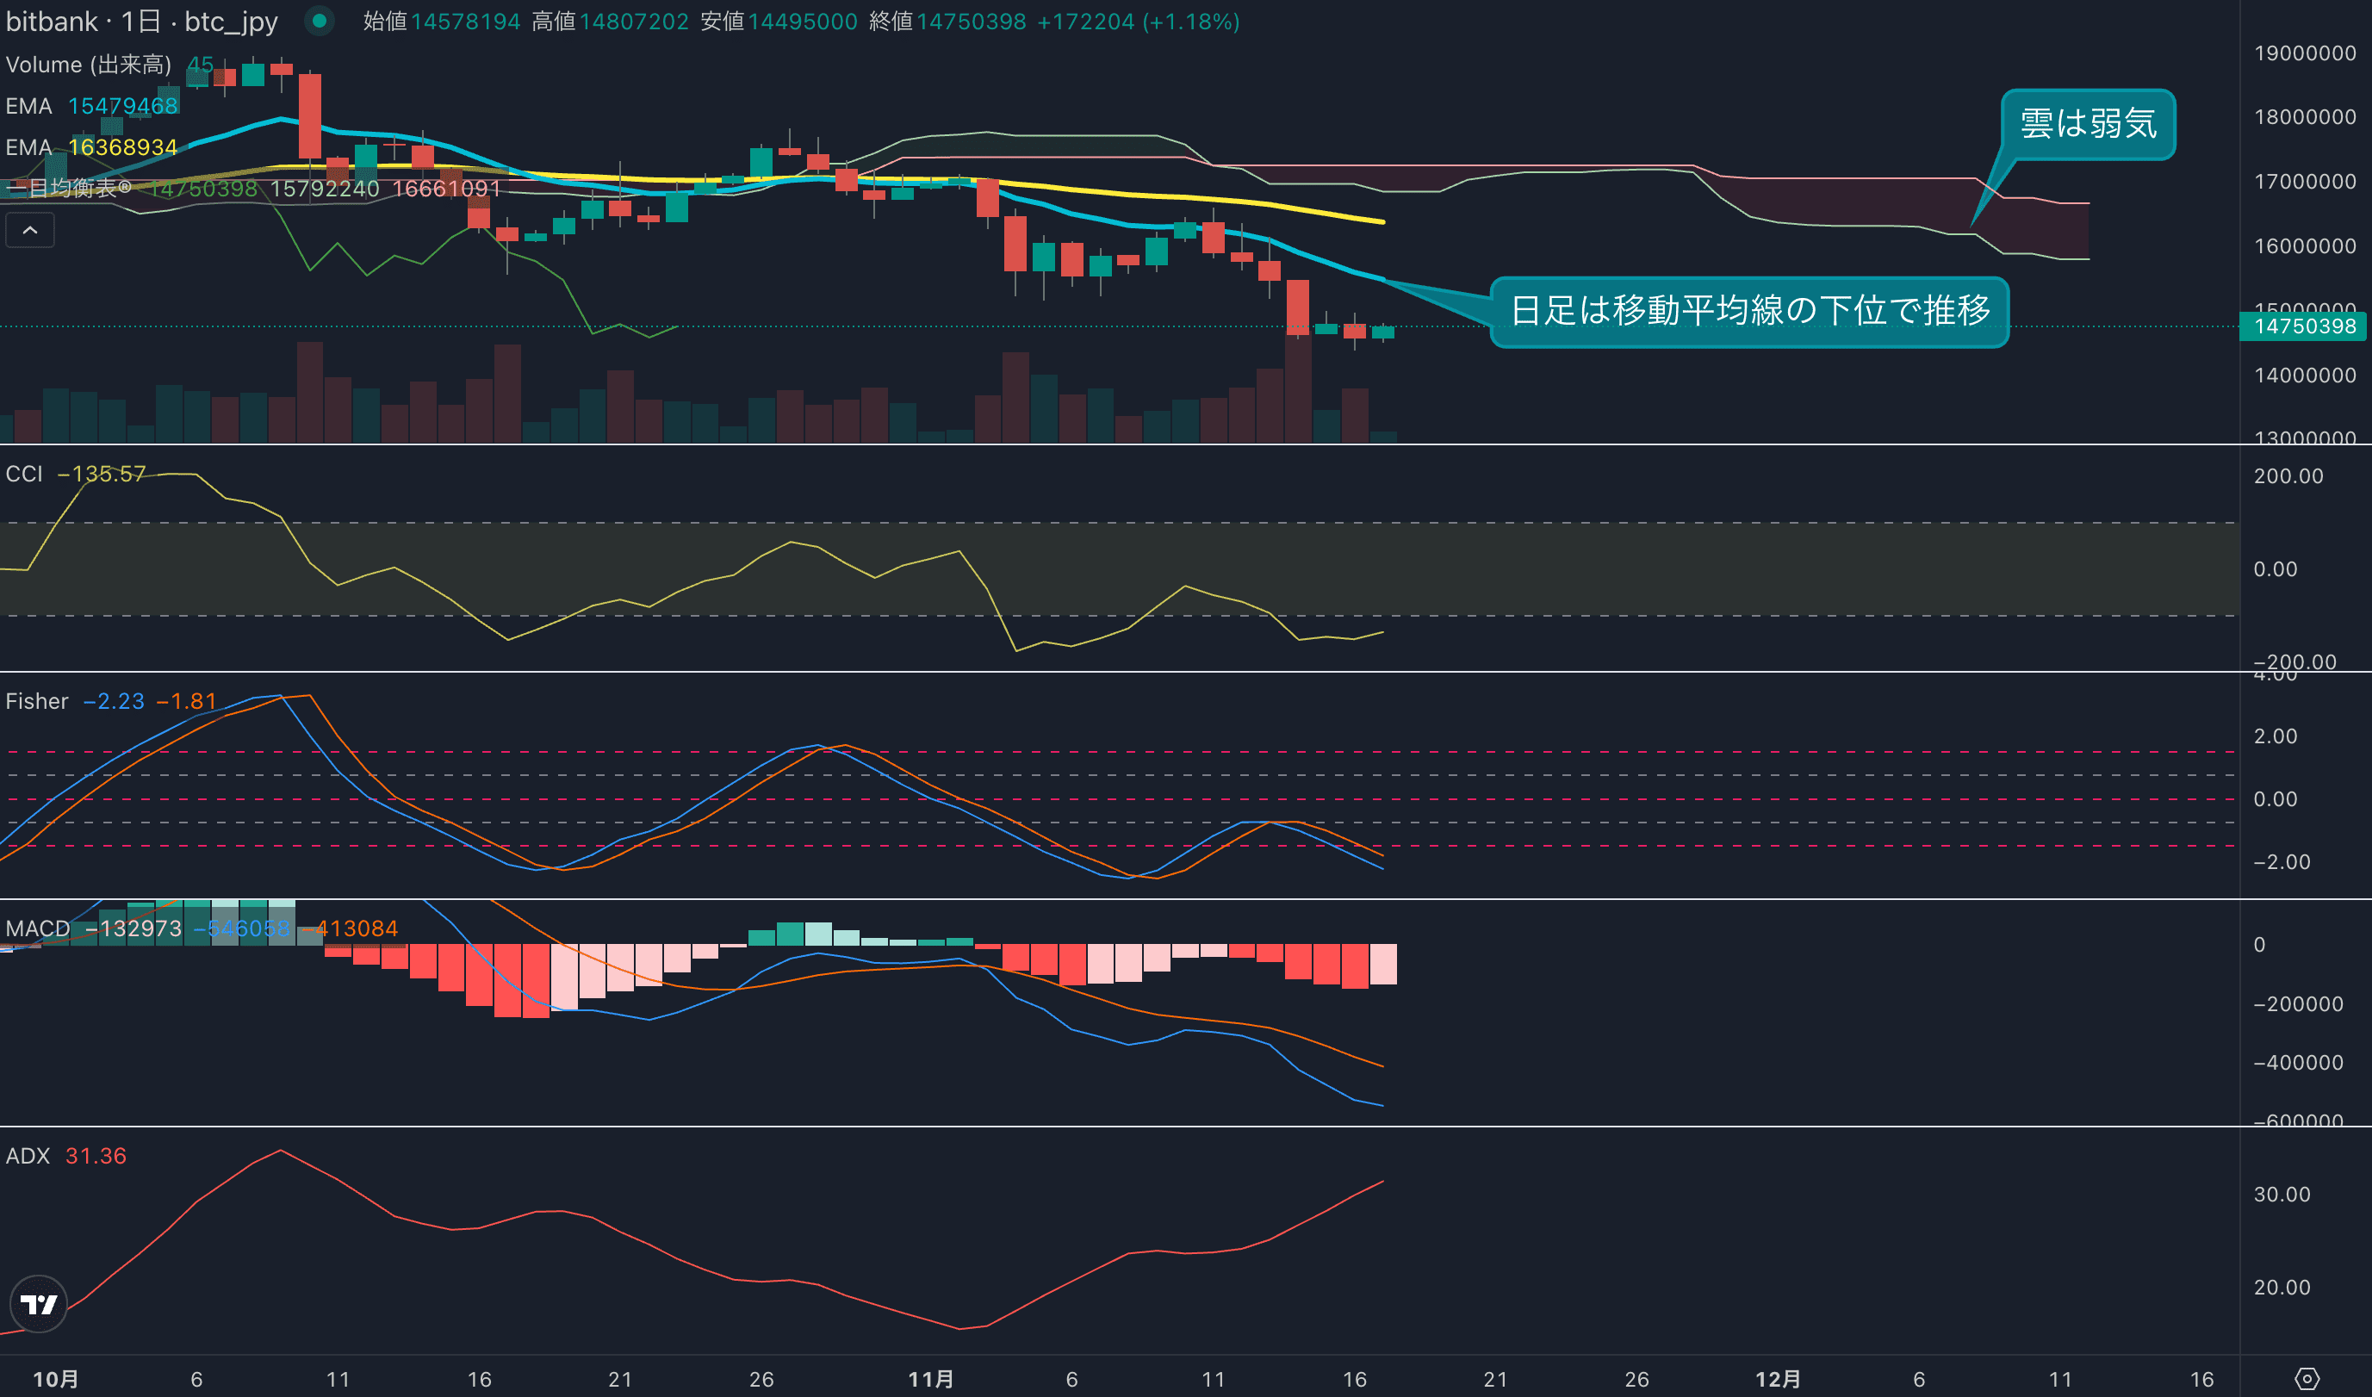Image resolution: width=2372 pixels, height=1397 pixels.
Task: Open chart settings gear on time axis
Action: click(2307, 1379)
